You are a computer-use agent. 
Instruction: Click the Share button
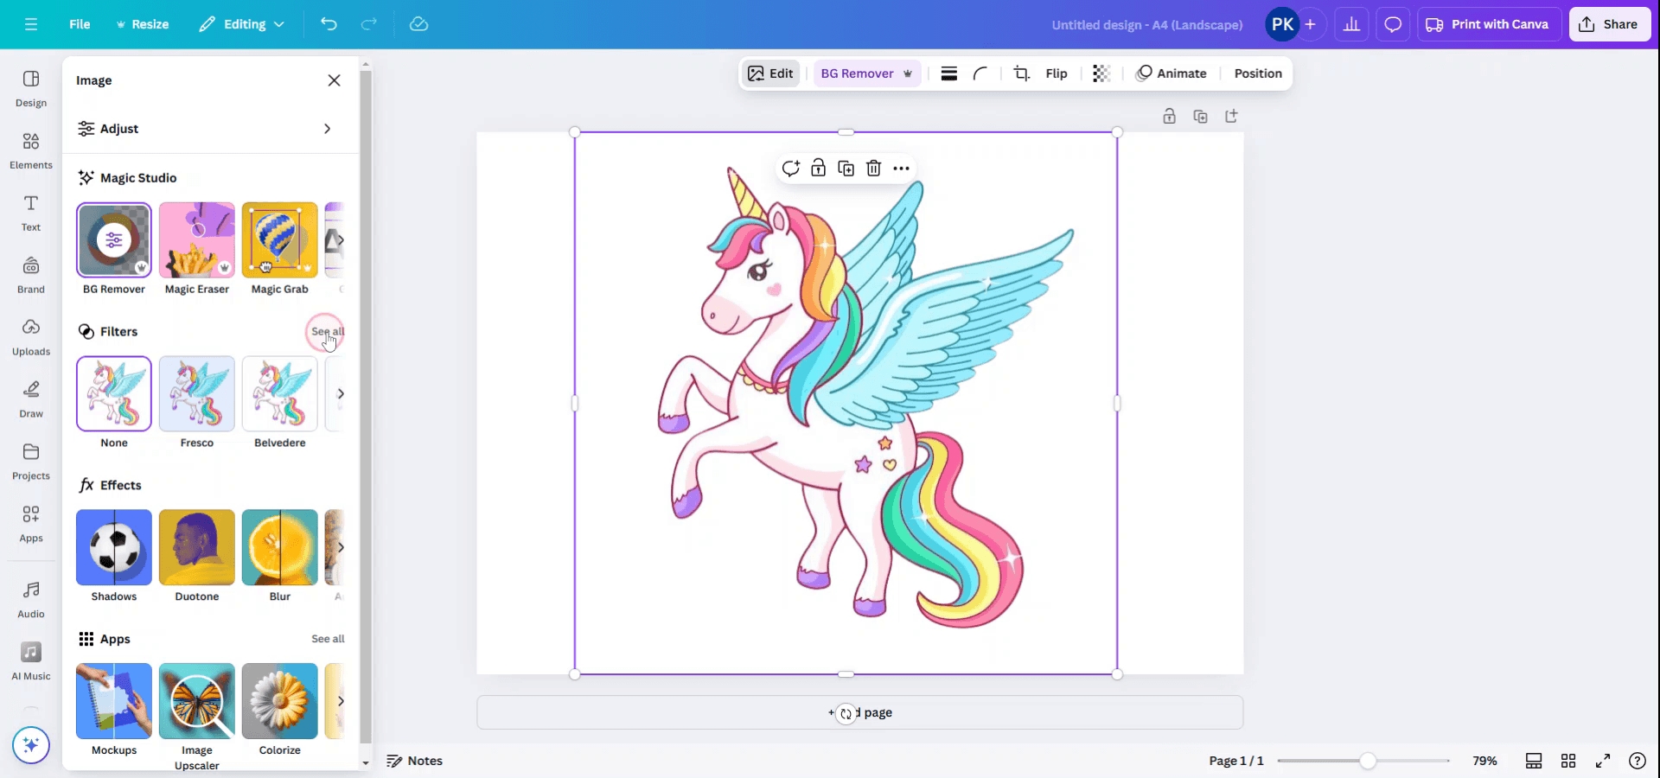click(1609, 24)
